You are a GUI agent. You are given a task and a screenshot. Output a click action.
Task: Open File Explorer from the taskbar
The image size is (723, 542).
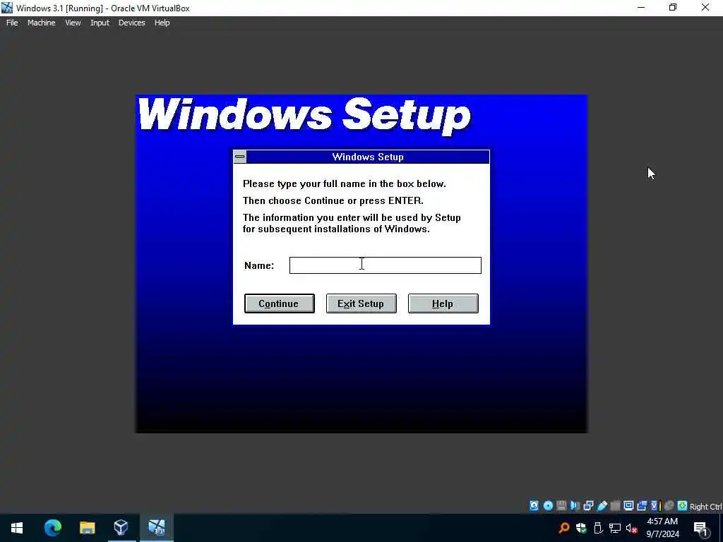(x=87, y=528)
